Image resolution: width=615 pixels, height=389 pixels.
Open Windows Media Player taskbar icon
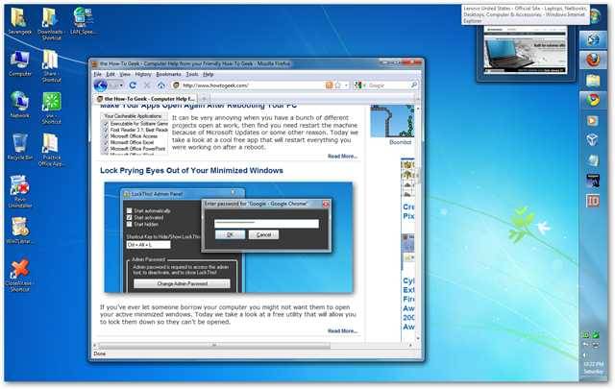pyautogui.click(x=592, y=120)
